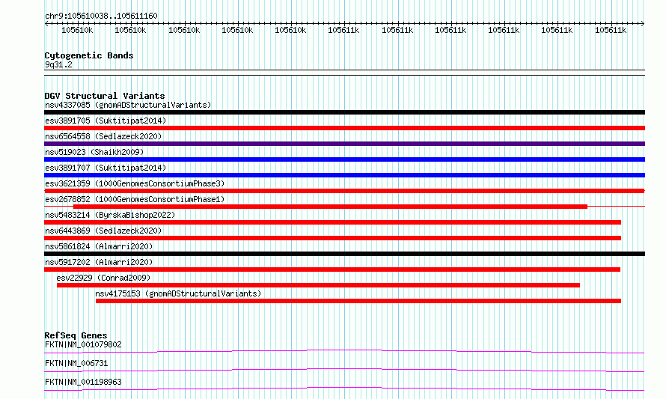Click the blue bar under nsv519023
Viewport: 666px width, 399px height.
pos(344,159)
